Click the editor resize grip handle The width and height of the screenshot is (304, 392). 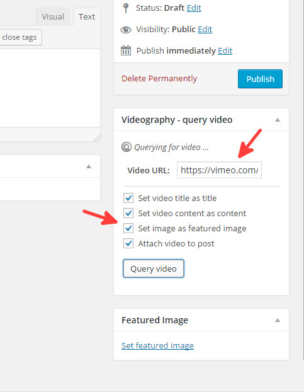coord(96,138)
